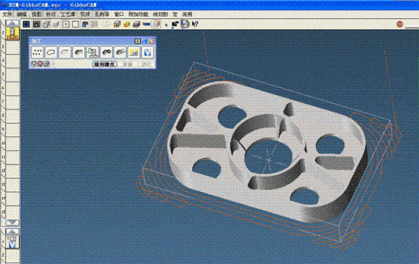Viewport: 419px width, 264px height.
Task: Click the up arrow above the operation list
Action: tap(13, 231)
